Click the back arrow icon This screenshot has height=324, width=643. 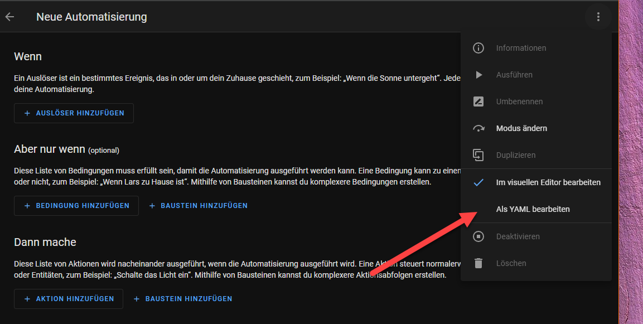point(9,17)
